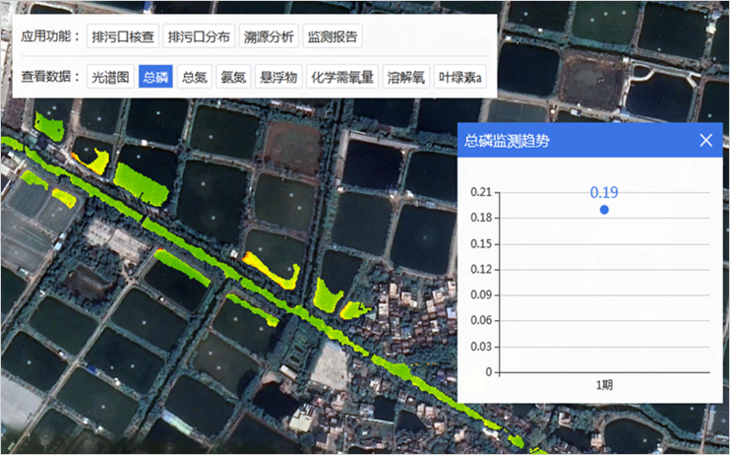Image resolution: width=730 pixels, height=456 pixels.
Task: Switch data view to 光谱图
Action: [110, 77]
